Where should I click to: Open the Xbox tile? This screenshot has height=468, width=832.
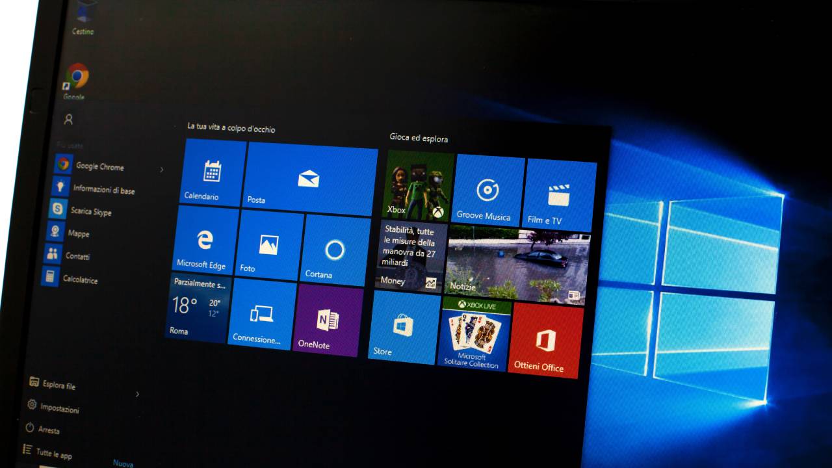(419, 186)
